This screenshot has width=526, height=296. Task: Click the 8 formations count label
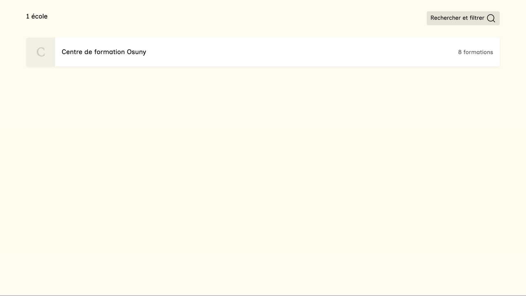tap(475, 52)
